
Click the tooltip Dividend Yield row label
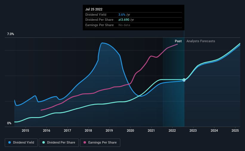(96, 15)
